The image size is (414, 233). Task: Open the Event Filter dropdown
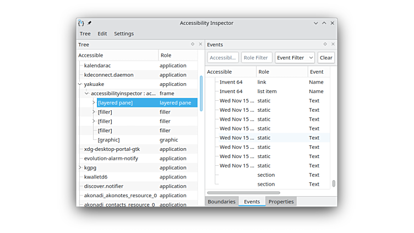click(295, 58)
